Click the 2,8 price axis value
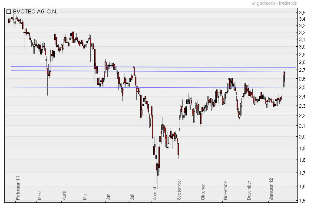The width and height of the screenshot is (317, 208). (x=302, y=62)
